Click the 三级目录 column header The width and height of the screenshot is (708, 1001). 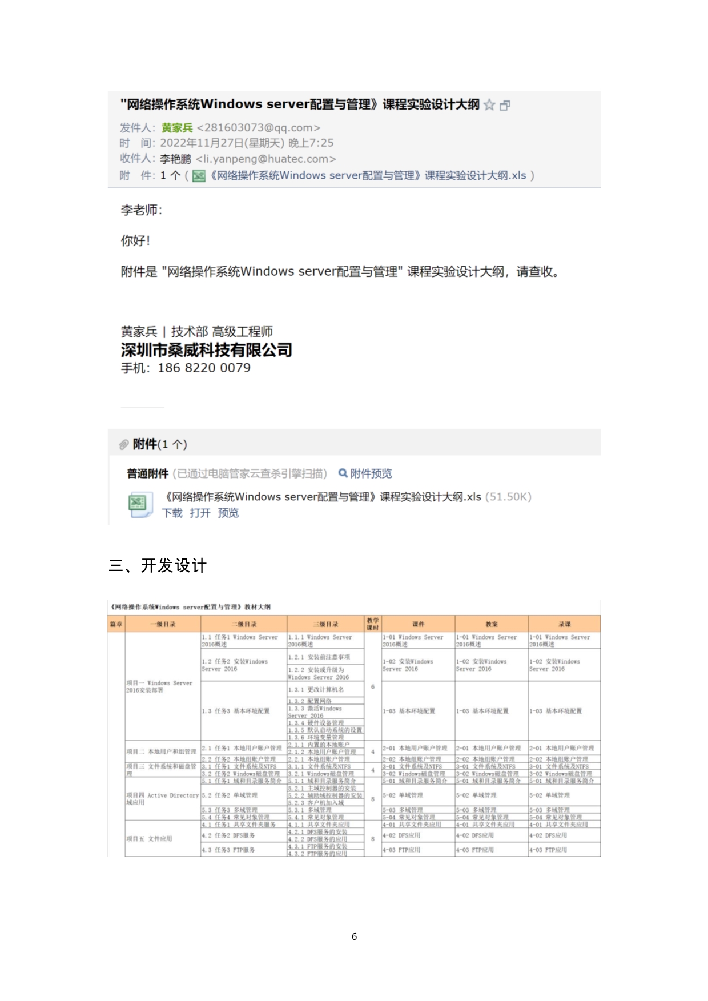coord(325,624)
